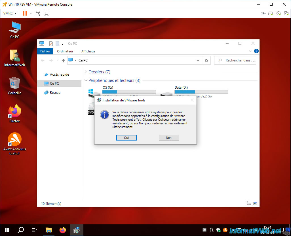Expand the Dossiers (7) section

tap(86, 72)
